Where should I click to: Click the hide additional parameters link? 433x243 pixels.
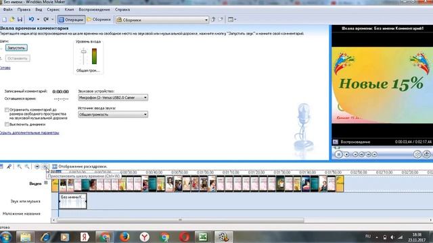[29, 133]
